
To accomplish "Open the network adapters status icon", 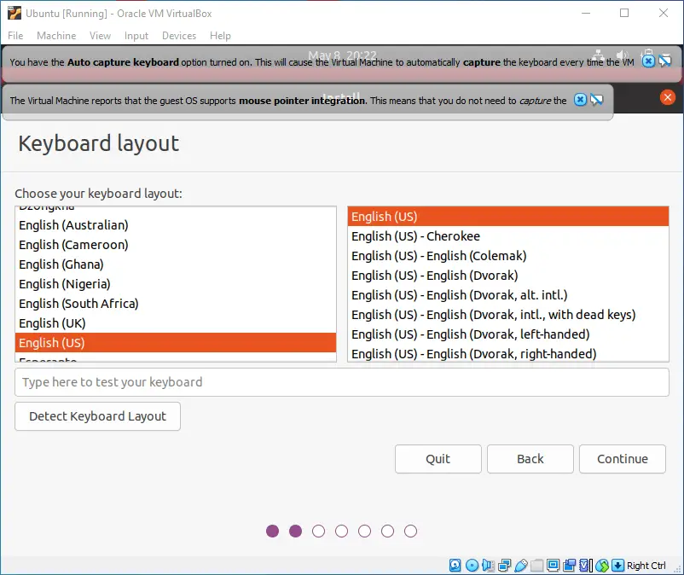I will pyautogui.click(x=505, y=566).
